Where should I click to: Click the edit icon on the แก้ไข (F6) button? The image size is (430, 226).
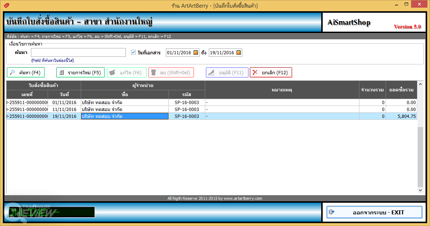(x=112, y=72)
